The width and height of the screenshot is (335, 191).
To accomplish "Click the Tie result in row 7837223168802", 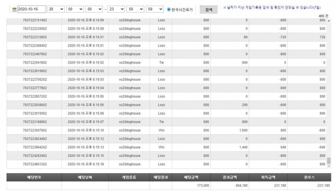I will click(x=161, y=122).
